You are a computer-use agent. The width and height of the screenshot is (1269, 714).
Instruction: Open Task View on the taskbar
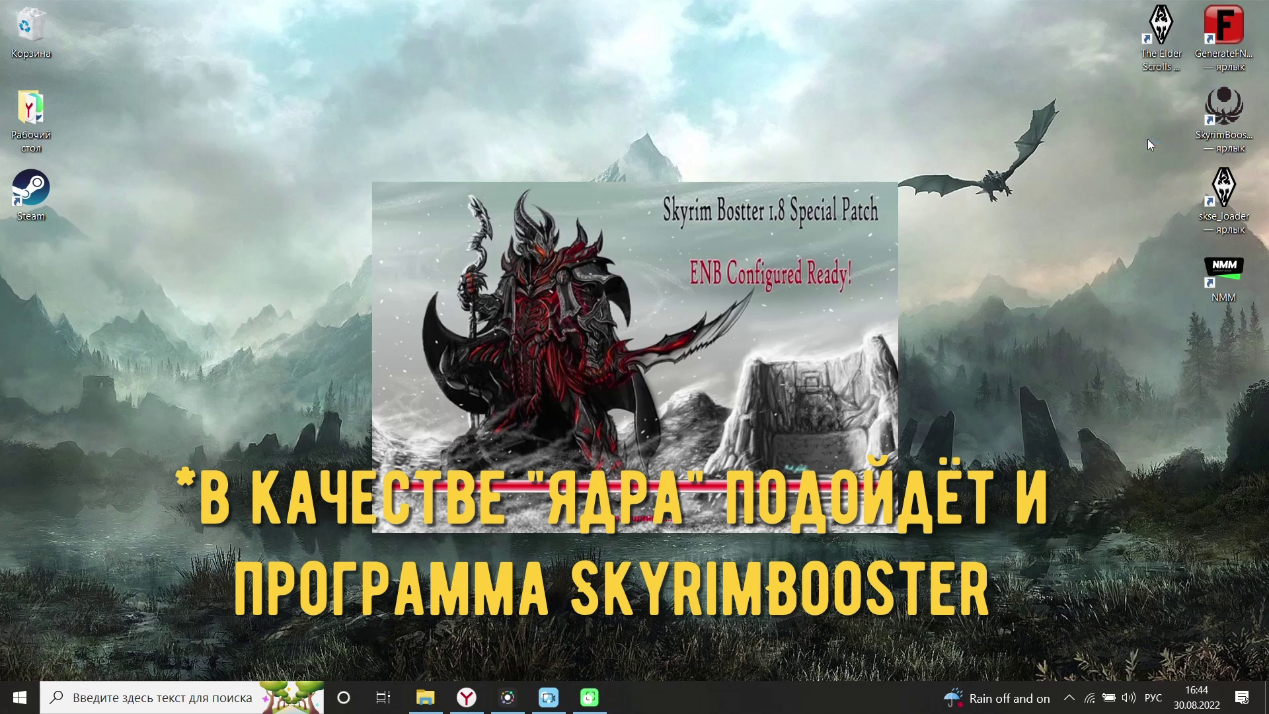pyautogui.click(x=383, y=697)
